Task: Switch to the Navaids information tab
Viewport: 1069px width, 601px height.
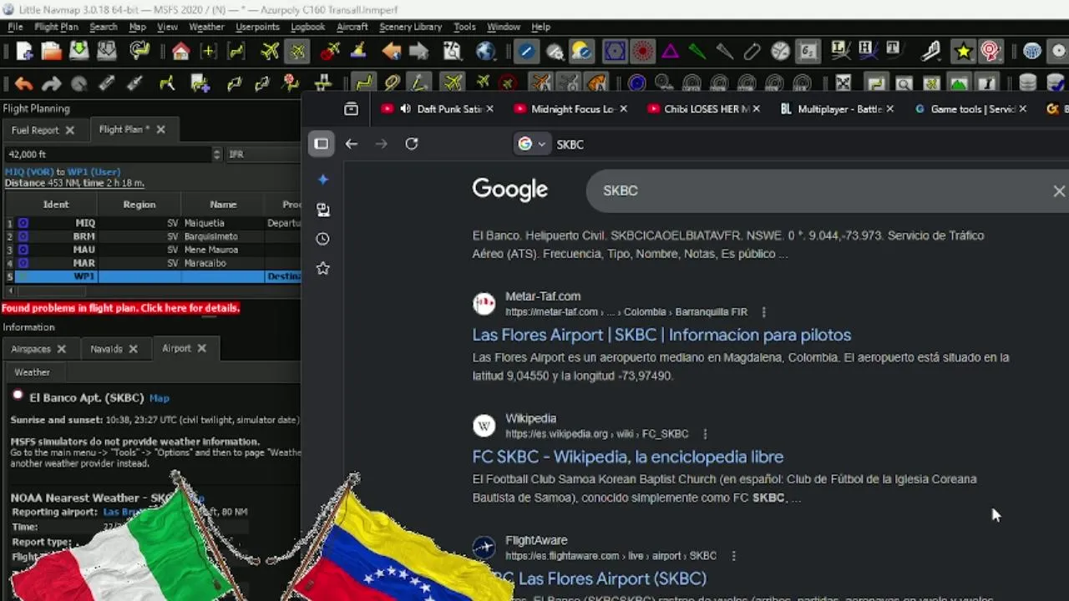Action: tap(106, 349)
